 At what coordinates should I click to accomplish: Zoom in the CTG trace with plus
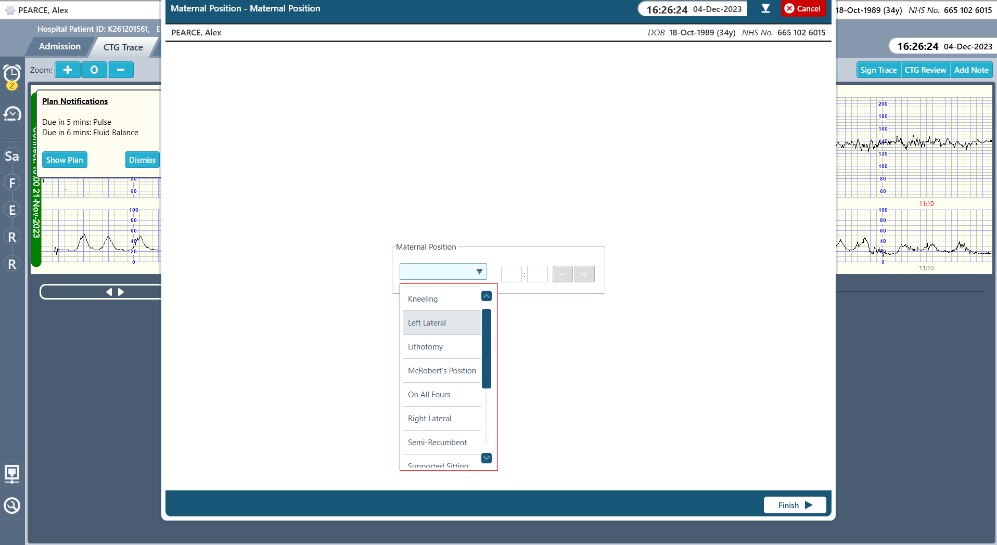click(x=68, y=70)
